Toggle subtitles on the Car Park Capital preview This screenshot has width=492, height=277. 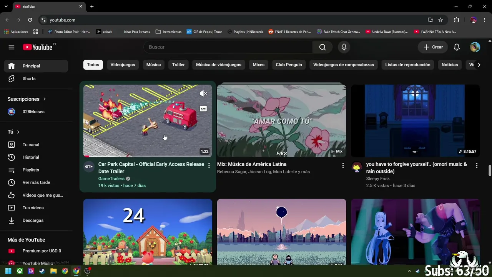pyautogui.click(x=203, y=109)
